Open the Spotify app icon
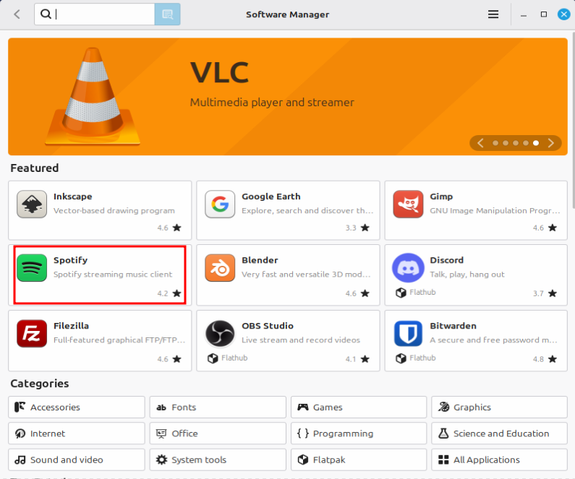The width and height of the screenshot is (575, 479). (x=32, y=268)
